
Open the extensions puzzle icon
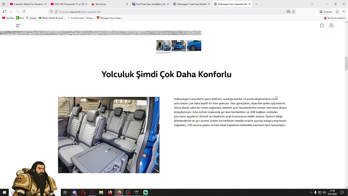[x=337, y=12]
